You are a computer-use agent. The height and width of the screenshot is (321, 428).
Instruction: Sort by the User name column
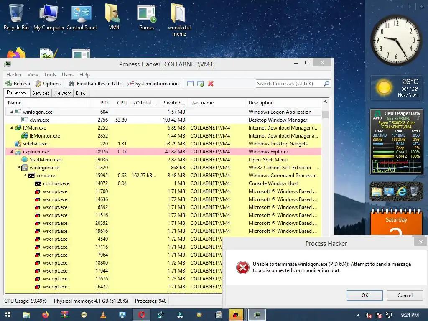(217, 103)
